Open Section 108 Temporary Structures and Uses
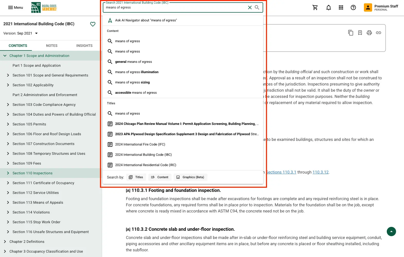The height and width of the screenshot is (257, 404). point(49,153)
